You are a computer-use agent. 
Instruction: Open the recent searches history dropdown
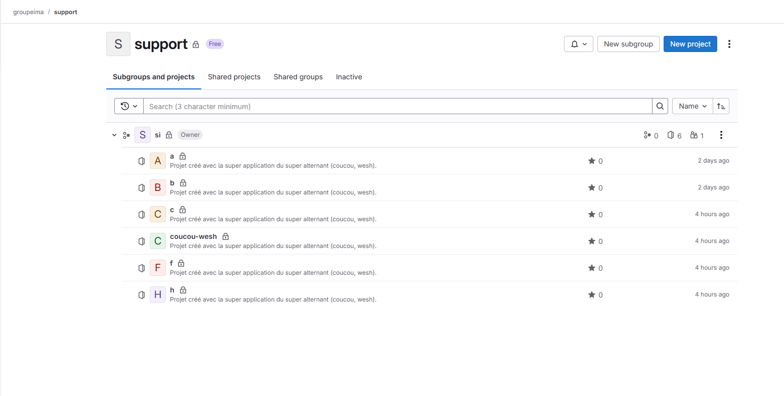pyautogui.click(x=129, y=106)
